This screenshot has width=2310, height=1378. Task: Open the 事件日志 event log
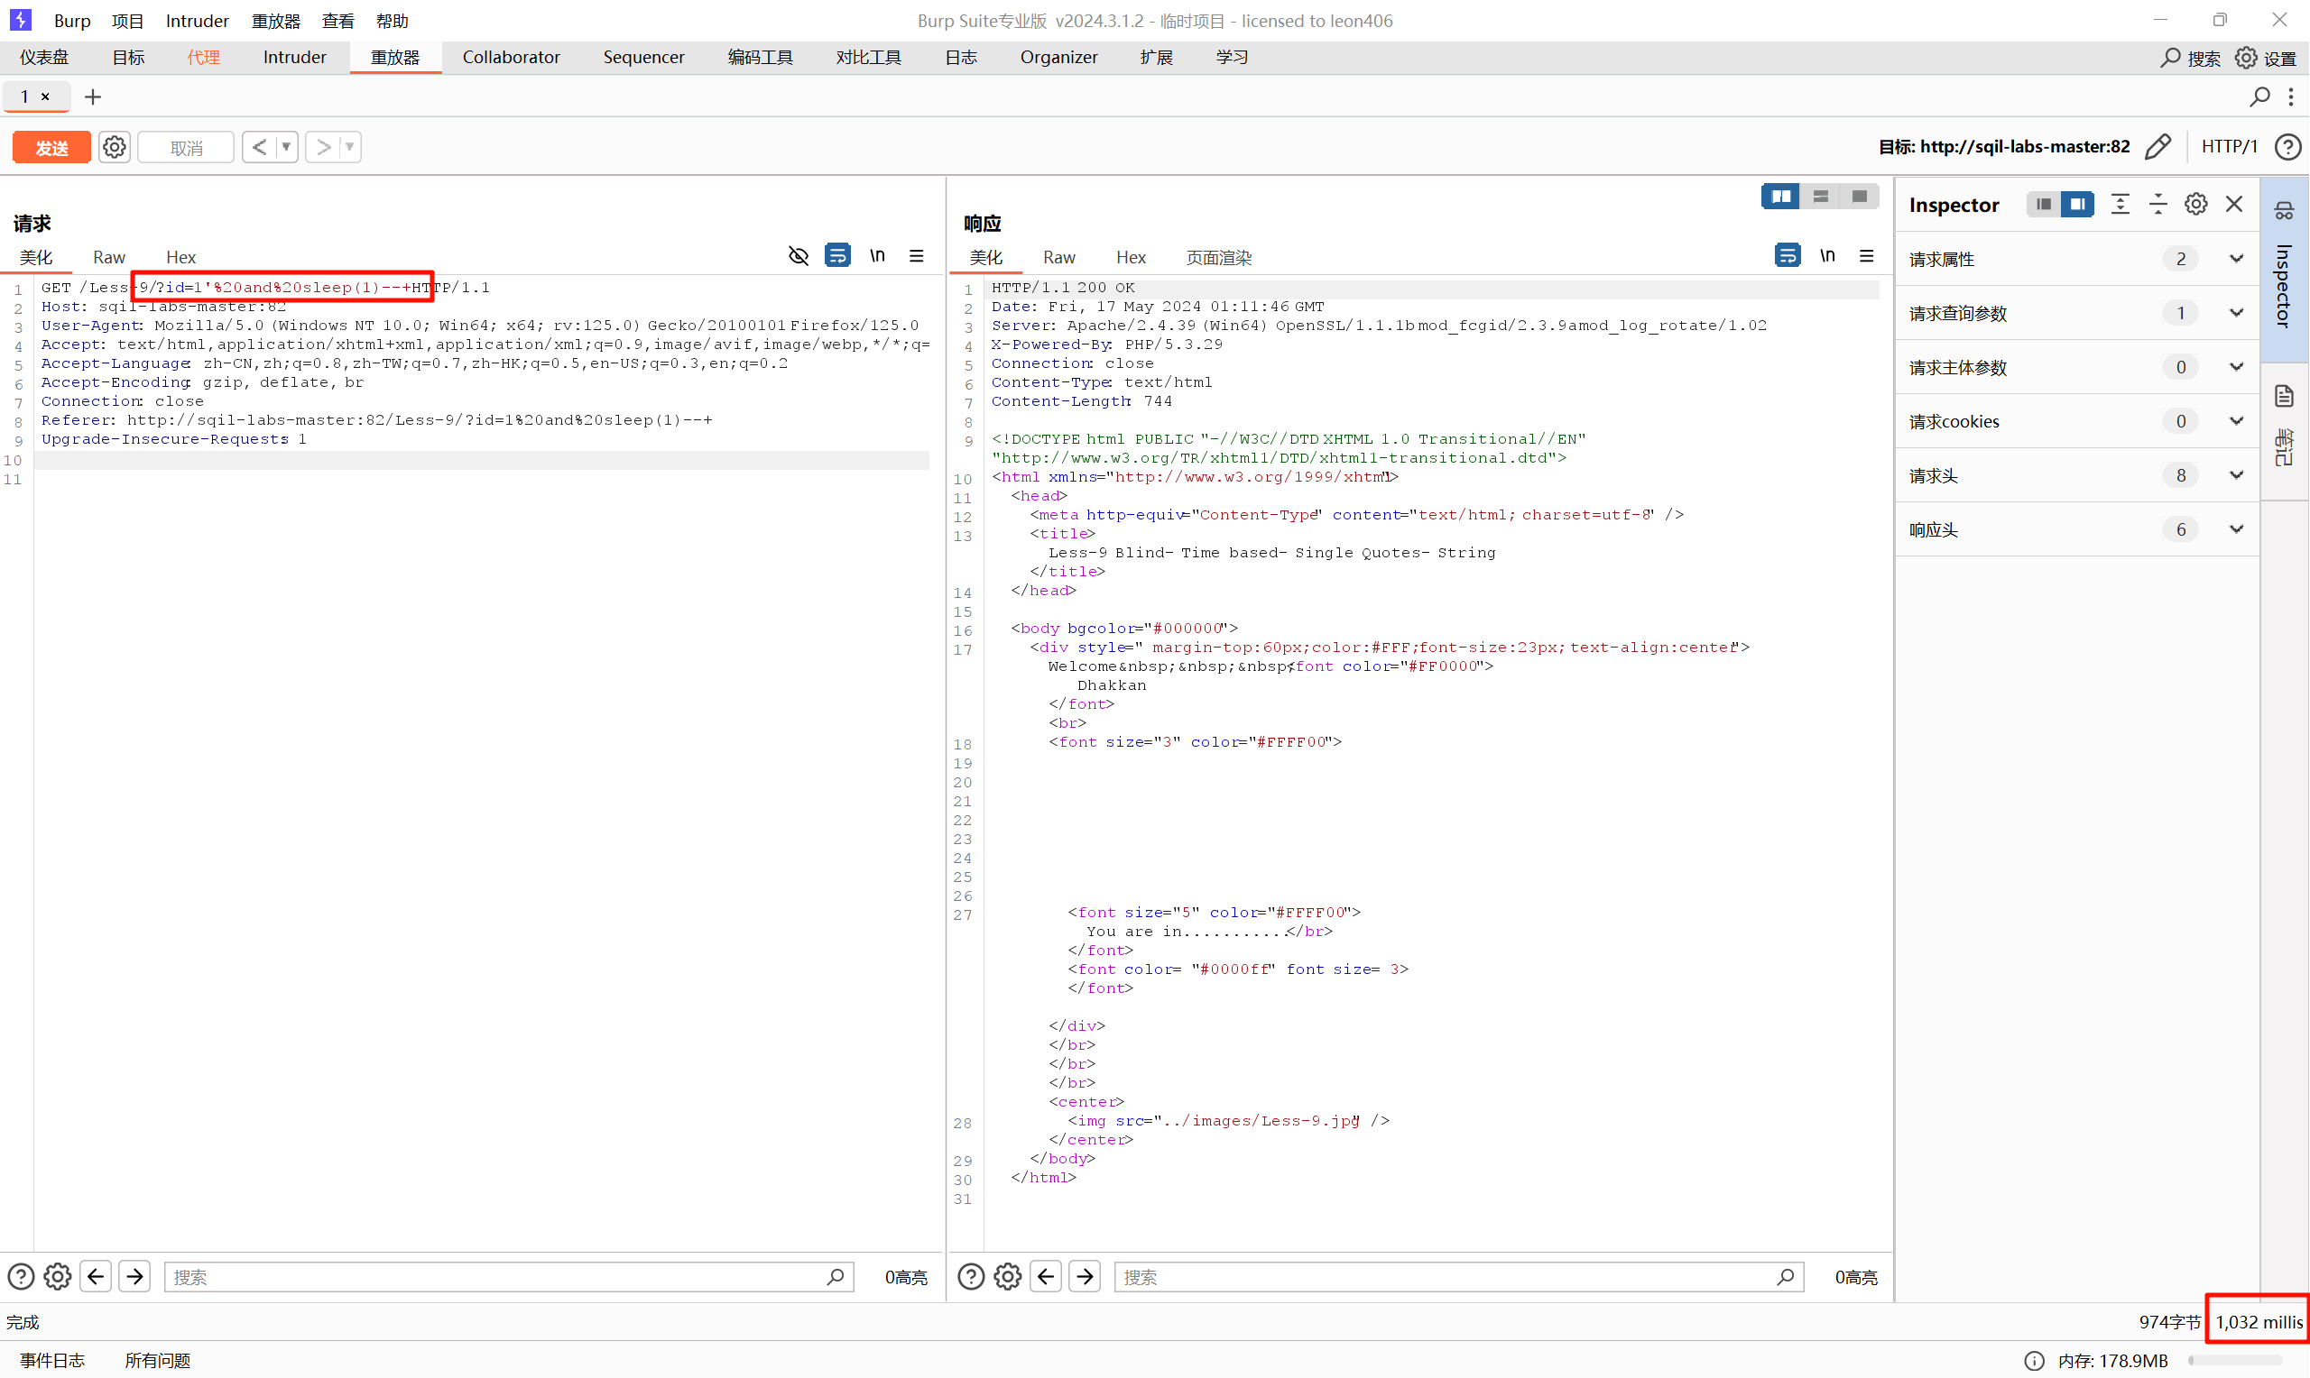[52, 1360]
